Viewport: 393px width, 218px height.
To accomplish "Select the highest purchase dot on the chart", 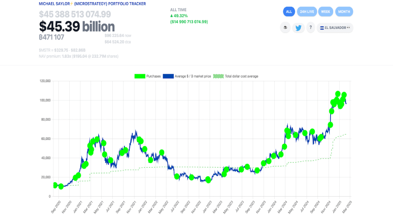I will pos(338,94).
